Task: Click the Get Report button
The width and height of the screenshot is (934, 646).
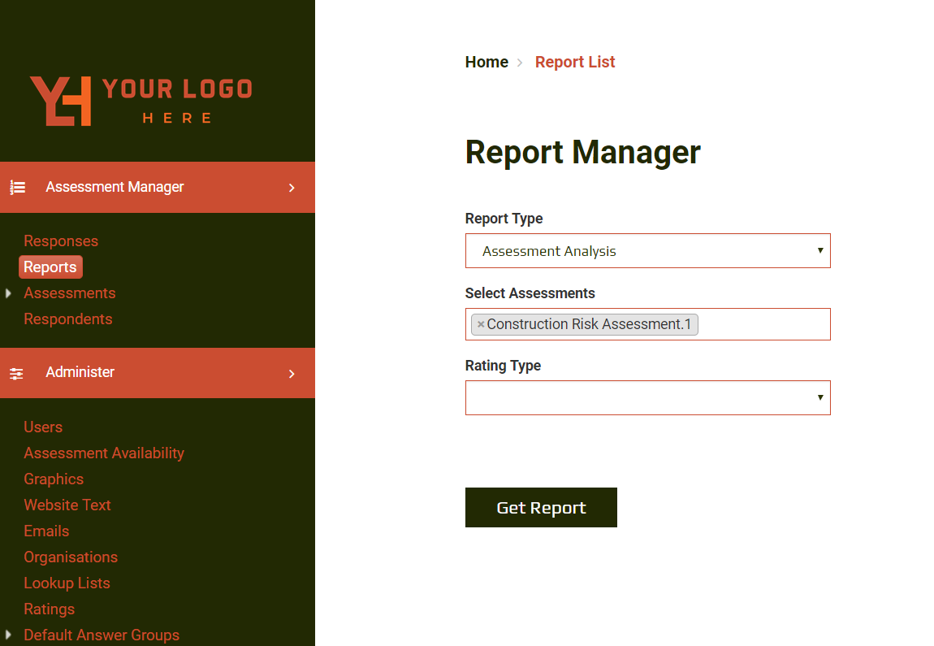Action: point(541,507)
